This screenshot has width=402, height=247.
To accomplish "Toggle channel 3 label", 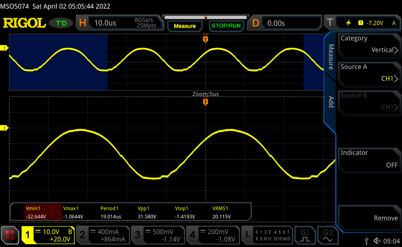I will (x=137, y=235).
